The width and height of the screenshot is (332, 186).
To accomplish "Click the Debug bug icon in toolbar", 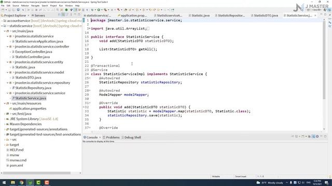I will (92, 10).
